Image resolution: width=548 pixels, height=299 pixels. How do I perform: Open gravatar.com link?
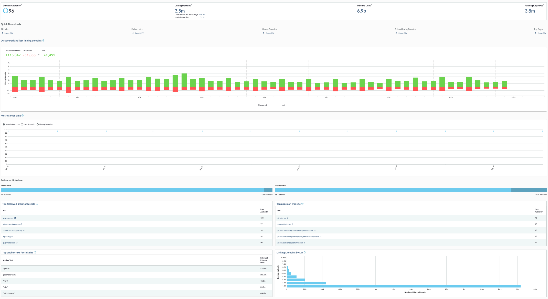click(8, 218)
